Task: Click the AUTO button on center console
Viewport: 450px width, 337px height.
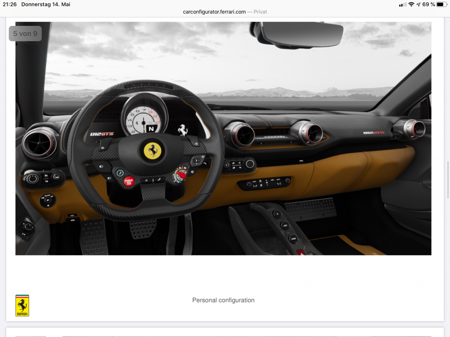Action: point(285,226)
